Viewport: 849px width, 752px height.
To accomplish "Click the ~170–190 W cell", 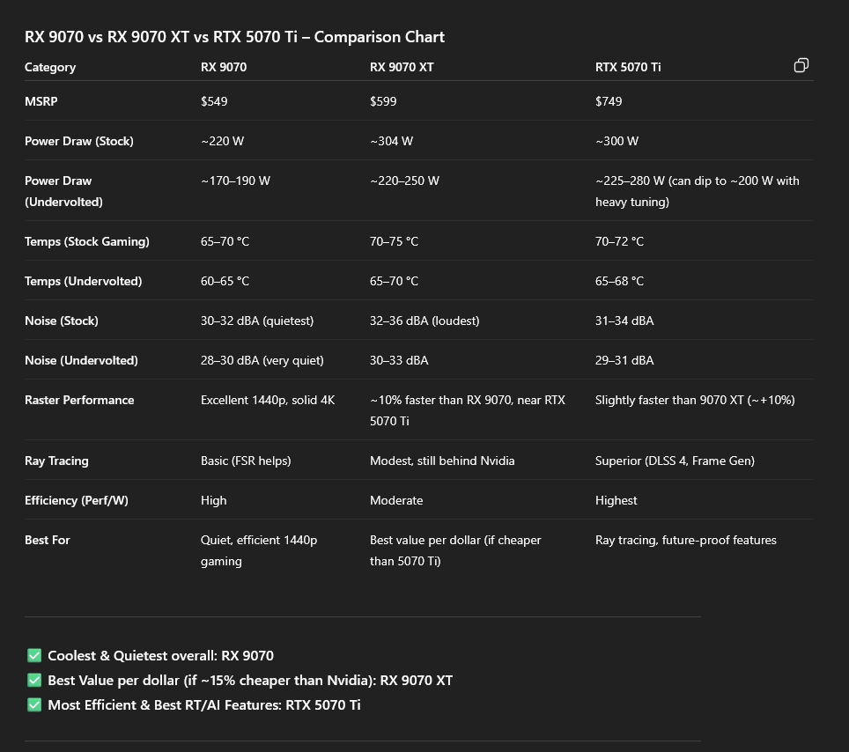I will pos(235,181).
